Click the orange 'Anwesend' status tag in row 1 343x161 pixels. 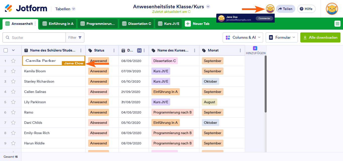click(98, 61)
